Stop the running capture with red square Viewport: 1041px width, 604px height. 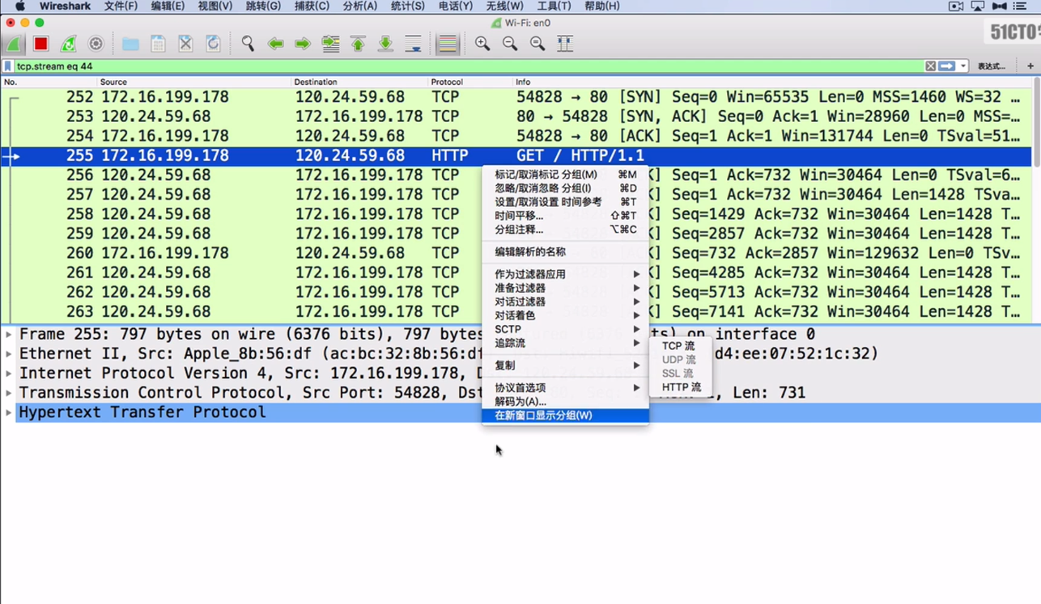click(41, 44)
